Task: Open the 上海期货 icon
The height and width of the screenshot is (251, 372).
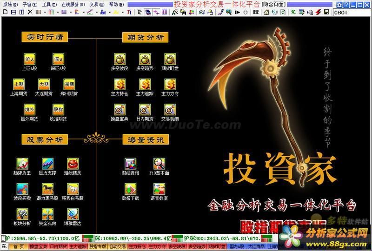Action: click(19, 85)
